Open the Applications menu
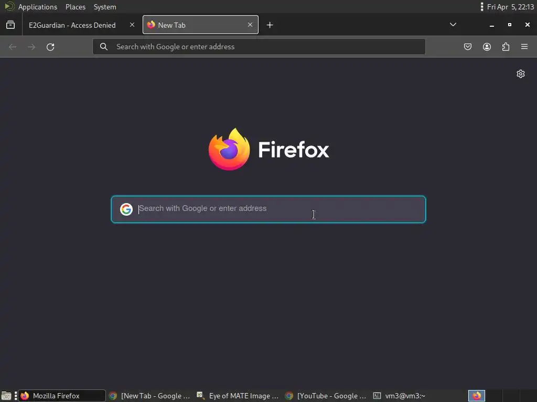The width and height of the screenshot is (537, 402). click(38, 7)
